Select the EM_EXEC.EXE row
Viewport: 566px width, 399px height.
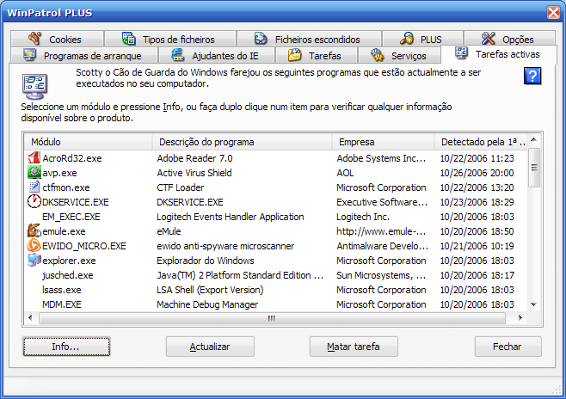276,217
